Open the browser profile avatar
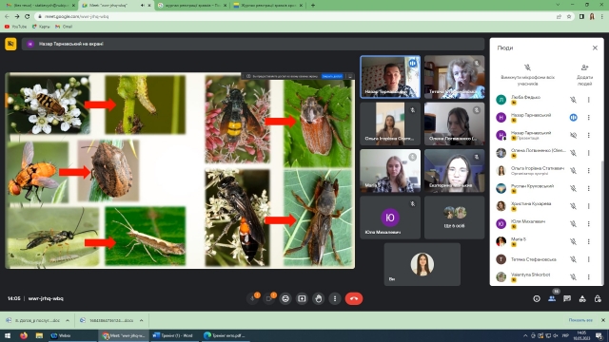This screenshot has width=609, height=342. 592,17
